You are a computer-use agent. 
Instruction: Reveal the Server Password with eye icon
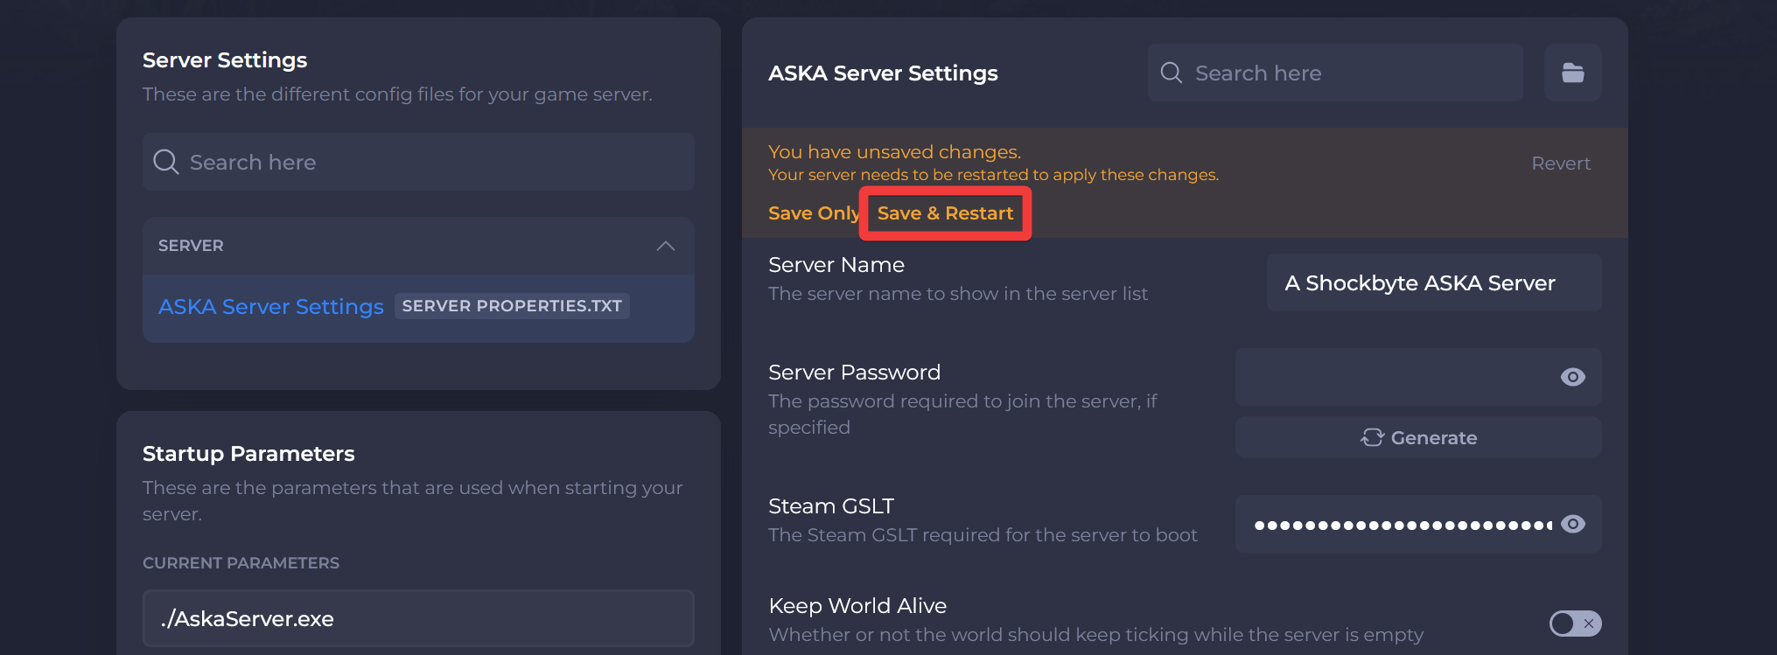click(x=1572, y=377)
